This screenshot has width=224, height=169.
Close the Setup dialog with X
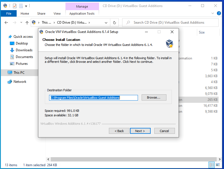coord(172,32)
